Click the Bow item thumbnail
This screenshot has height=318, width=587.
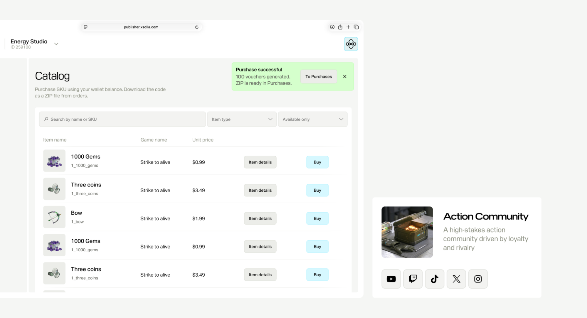[54, 217]
